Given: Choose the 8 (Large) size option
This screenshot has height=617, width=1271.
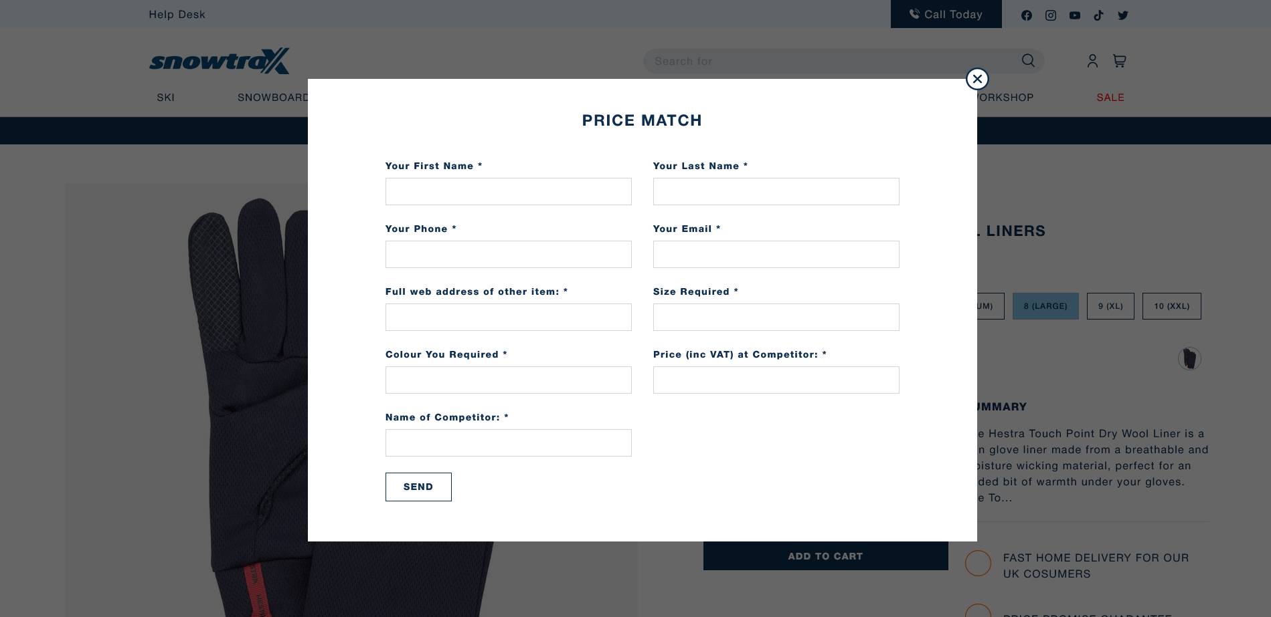Looking at the screenshot, I should pos(1045,306).
